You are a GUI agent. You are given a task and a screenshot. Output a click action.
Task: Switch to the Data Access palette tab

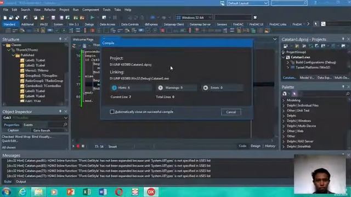107,24
